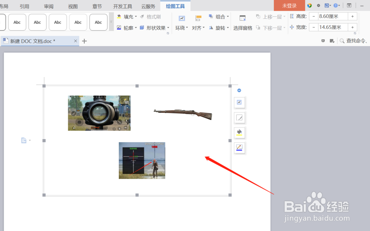
Task: Click the floating outline color pencil icon
Action: coord(239,147)
